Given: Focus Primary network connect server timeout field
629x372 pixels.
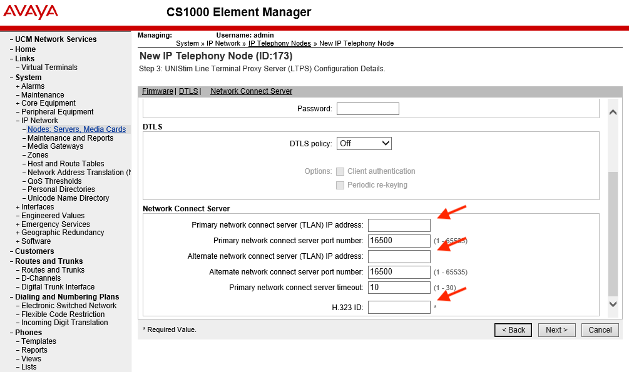Looking at the screenshot, I should (x=399, y=288).
